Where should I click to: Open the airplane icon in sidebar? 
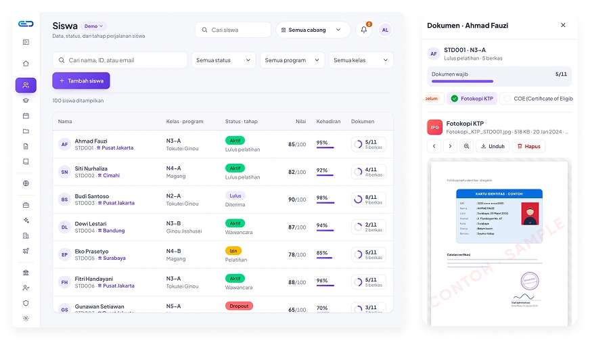point(26,251)
